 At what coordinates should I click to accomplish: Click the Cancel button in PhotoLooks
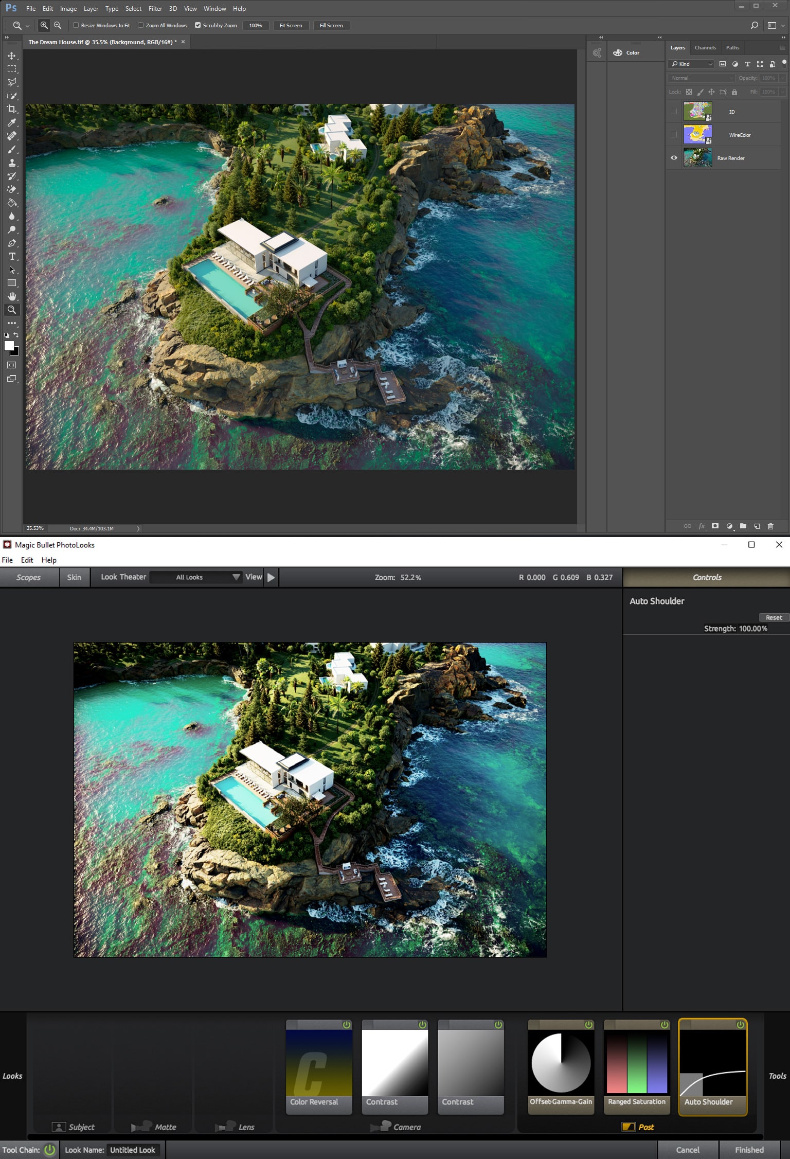[x=688, y=1150]
